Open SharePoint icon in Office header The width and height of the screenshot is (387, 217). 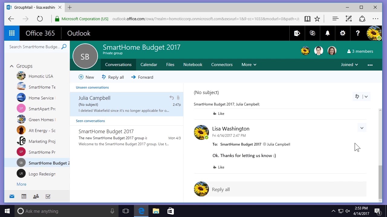(297, 33)
